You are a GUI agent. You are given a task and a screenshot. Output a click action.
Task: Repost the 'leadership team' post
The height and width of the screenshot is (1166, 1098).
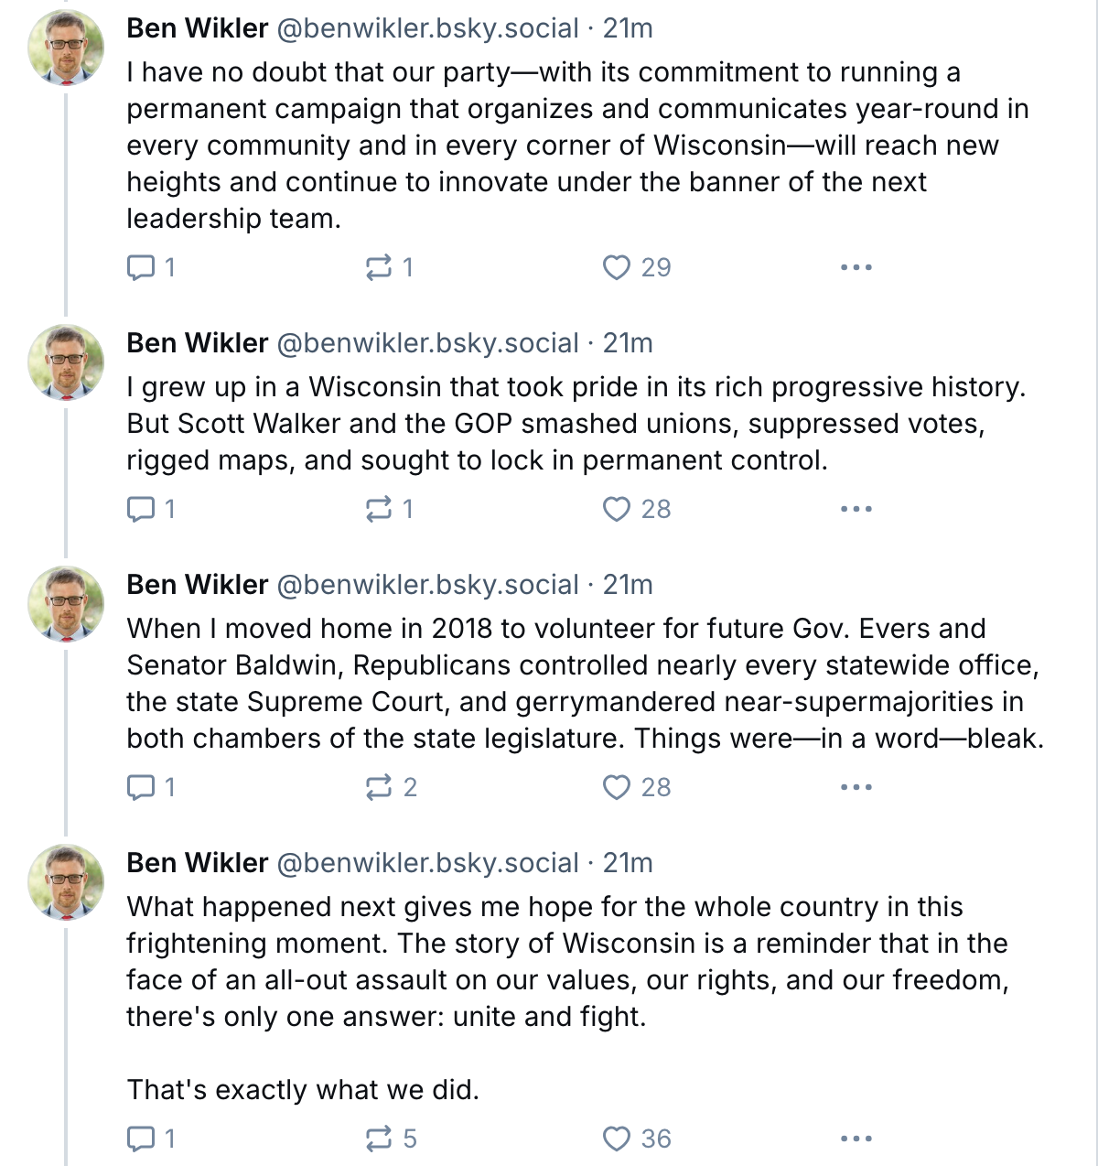tap(390, 267)
